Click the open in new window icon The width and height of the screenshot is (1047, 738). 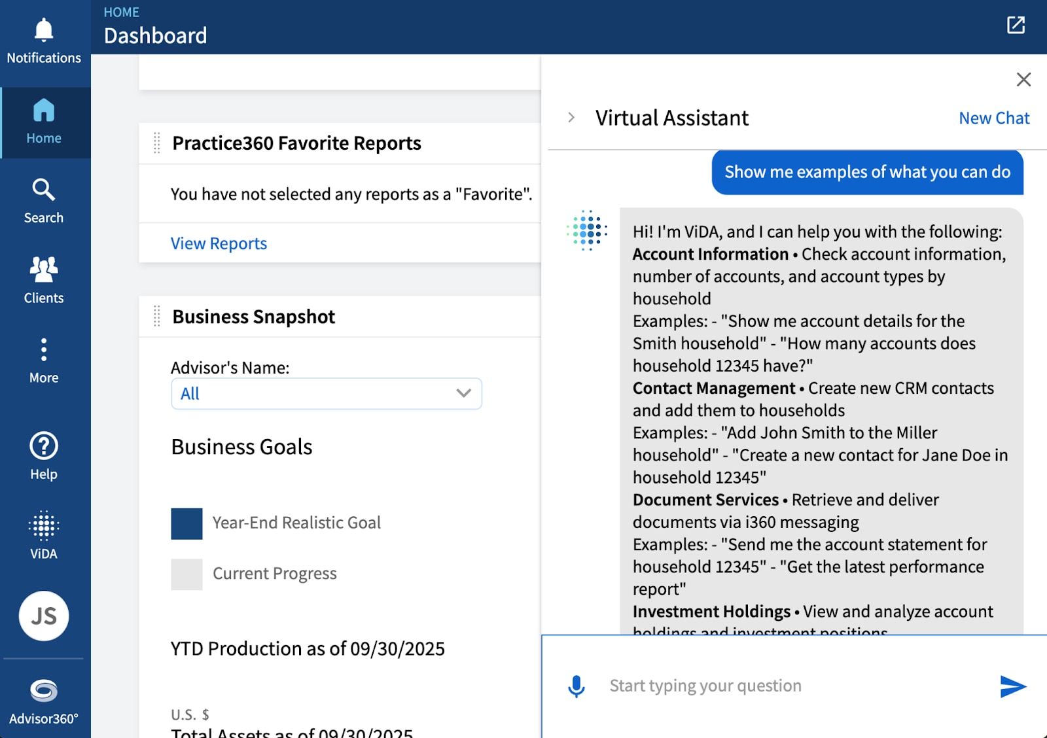pos(1016,26)
